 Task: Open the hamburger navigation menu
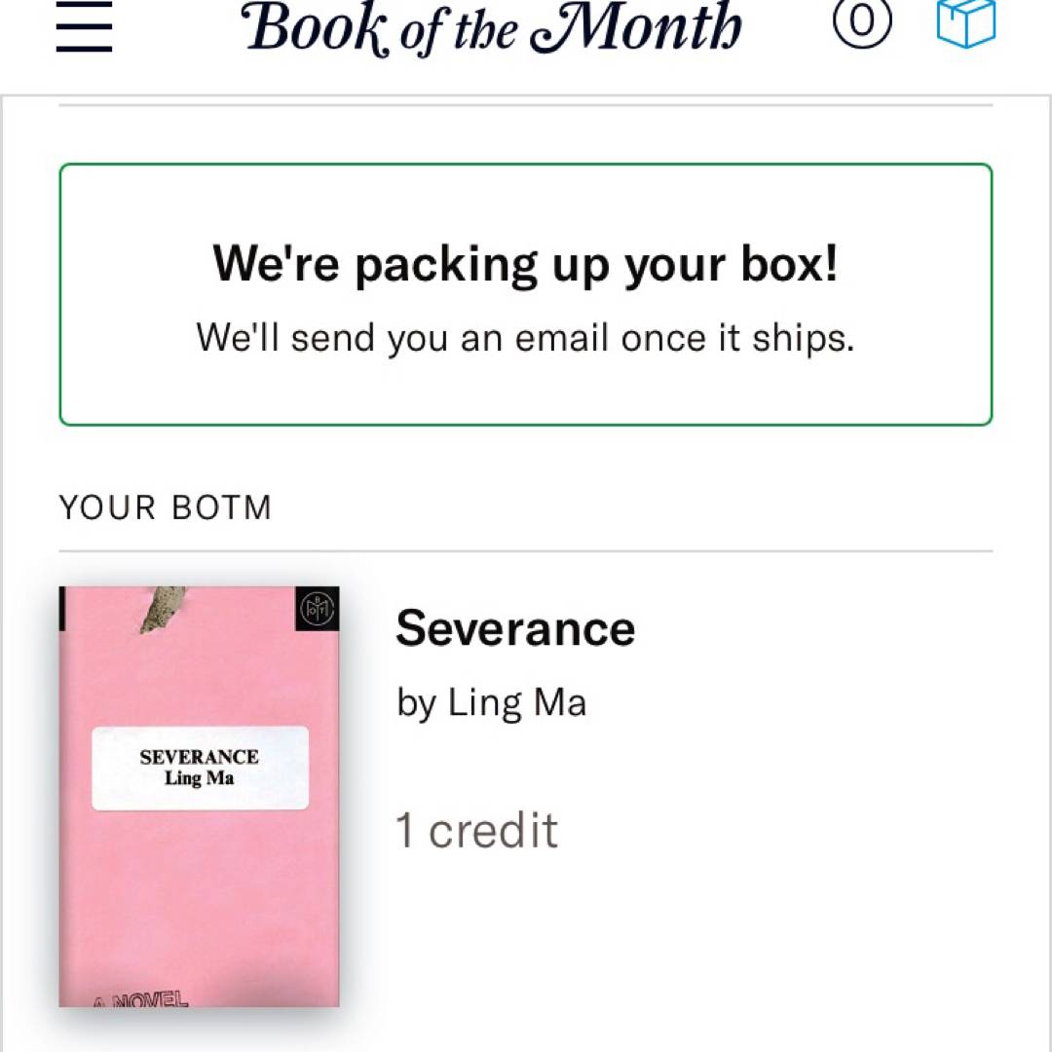tap(84, 26)
